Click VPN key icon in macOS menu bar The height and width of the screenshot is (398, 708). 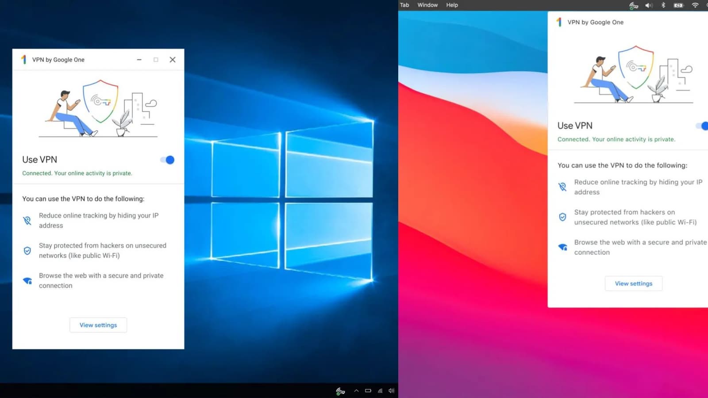(x=634, y=5)
